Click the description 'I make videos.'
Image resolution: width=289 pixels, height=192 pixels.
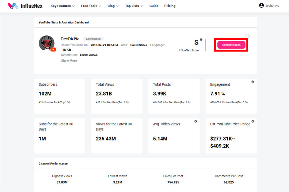[89, 55]
